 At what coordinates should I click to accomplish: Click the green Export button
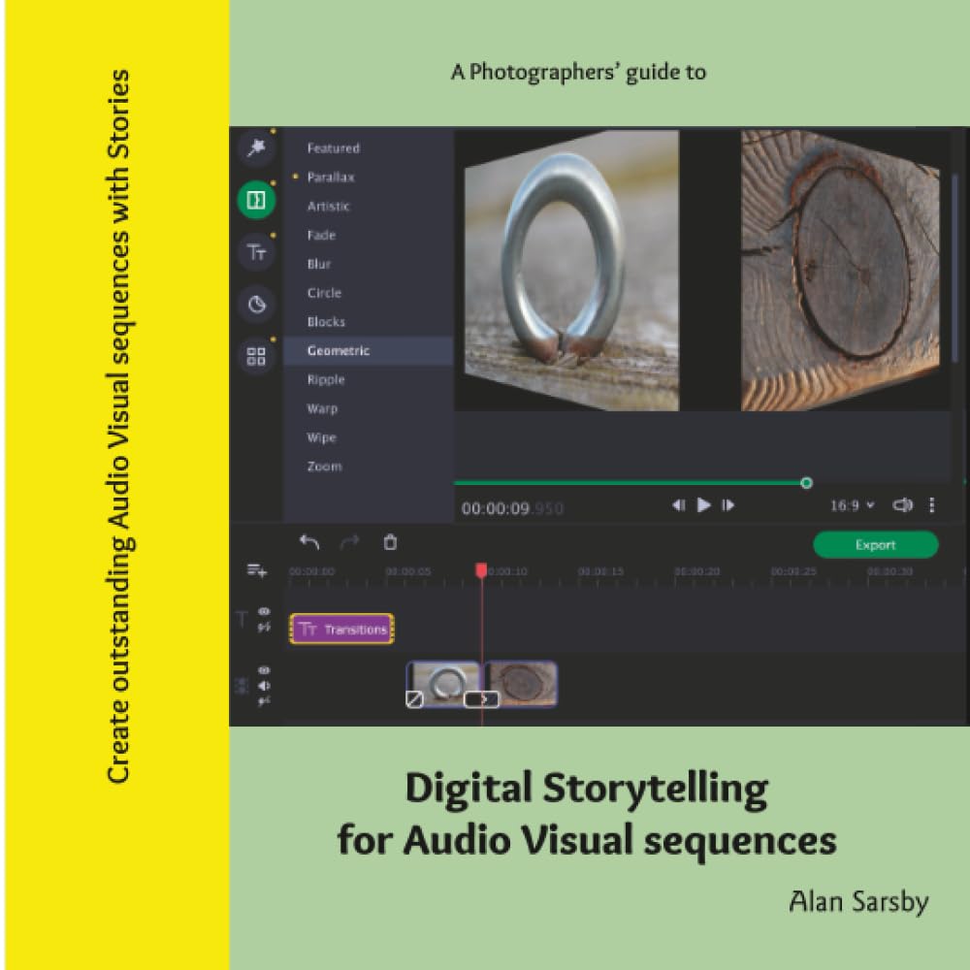[875, 544]
